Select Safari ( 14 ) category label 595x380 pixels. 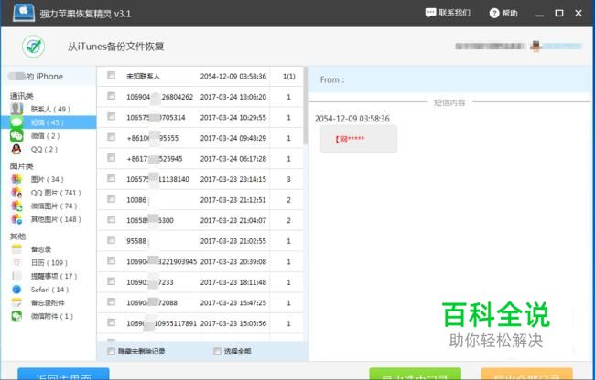click(x=49, y=290)
